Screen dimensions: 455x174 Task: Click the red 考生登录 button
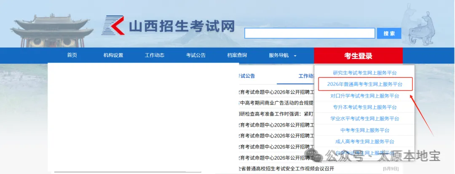click(x=359, y=55)
